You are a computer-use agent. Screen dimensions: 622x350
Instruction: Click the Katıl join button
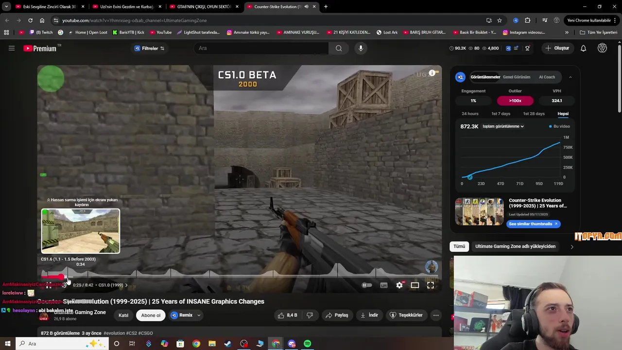[123, 315]
